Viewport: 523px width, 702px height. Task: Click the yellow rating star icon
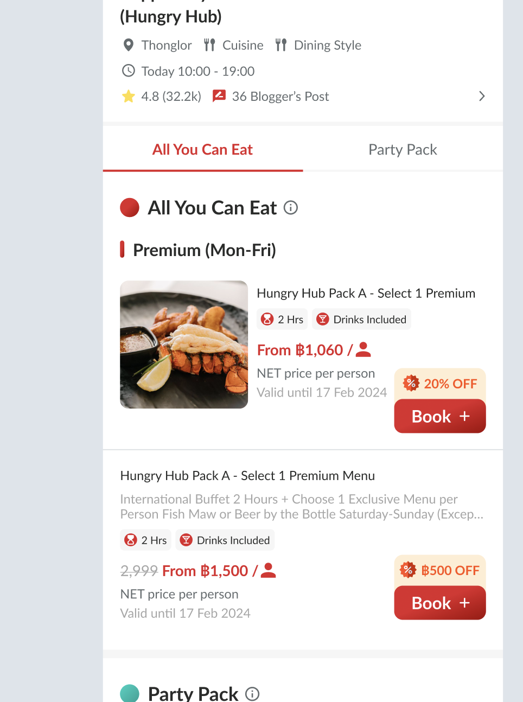pos(129,97)
